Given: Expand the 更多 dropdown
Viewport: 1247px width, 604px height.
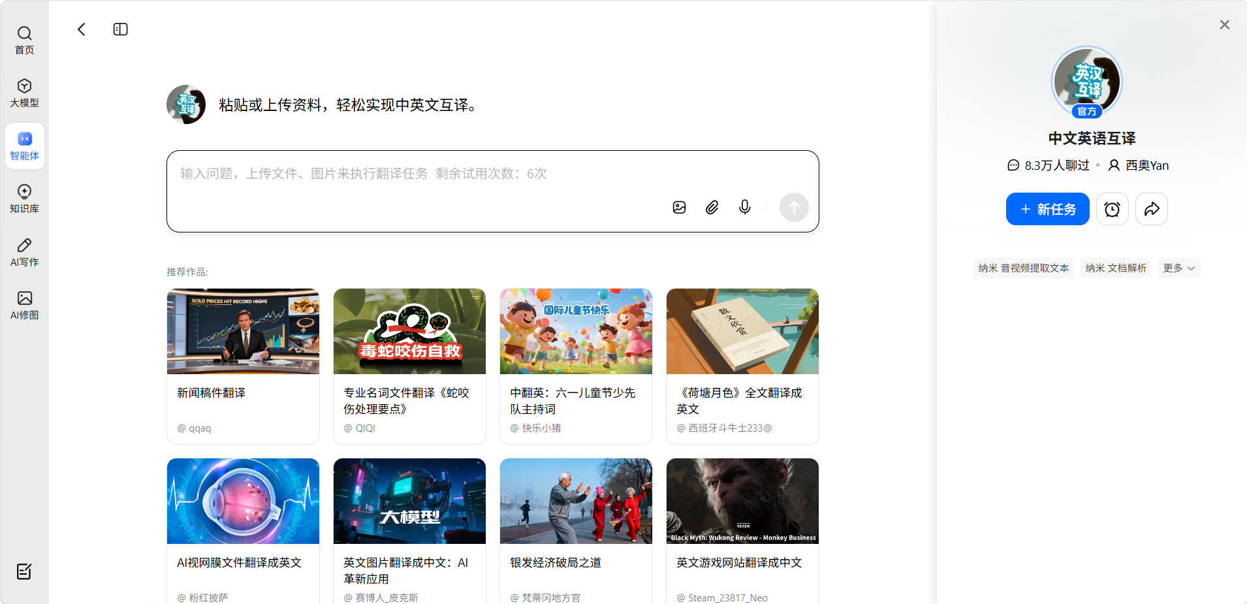Looking at the screenshot, I should pyautogui.click(x=1178, y=268).
